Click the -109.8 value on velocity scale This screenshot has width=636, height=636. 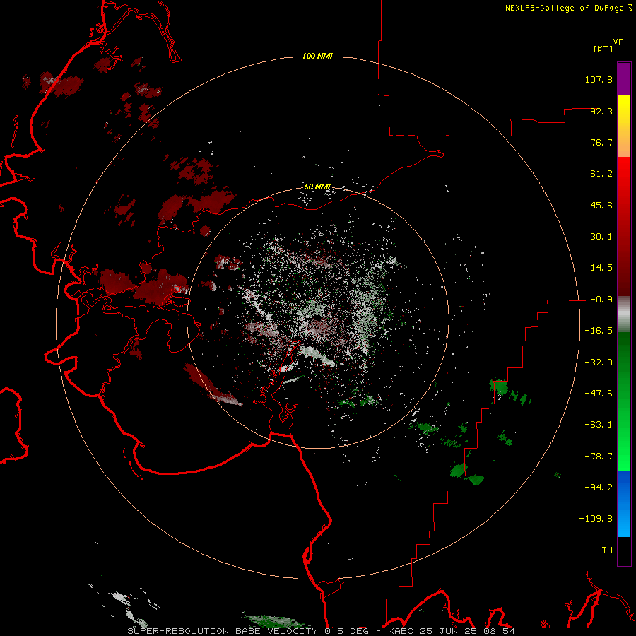point(596,519)
